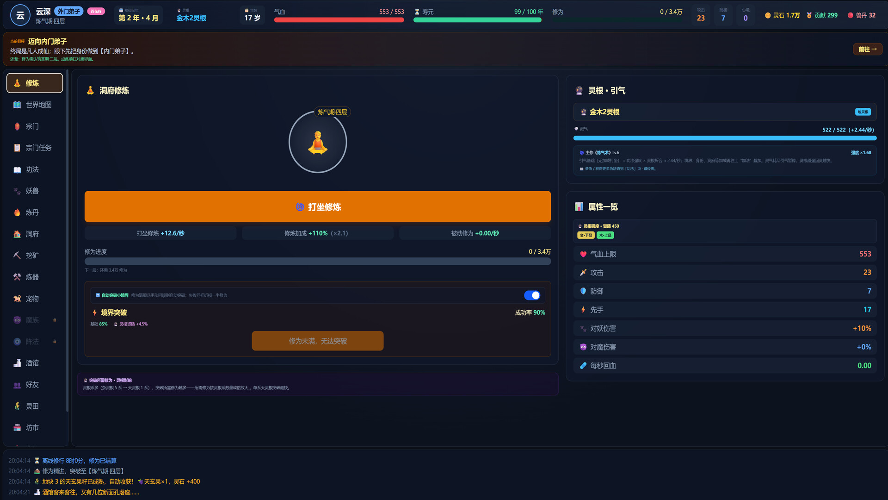Click the 离线修行 log entry
This screenshot has width=888, height=500.
(79, 461)
